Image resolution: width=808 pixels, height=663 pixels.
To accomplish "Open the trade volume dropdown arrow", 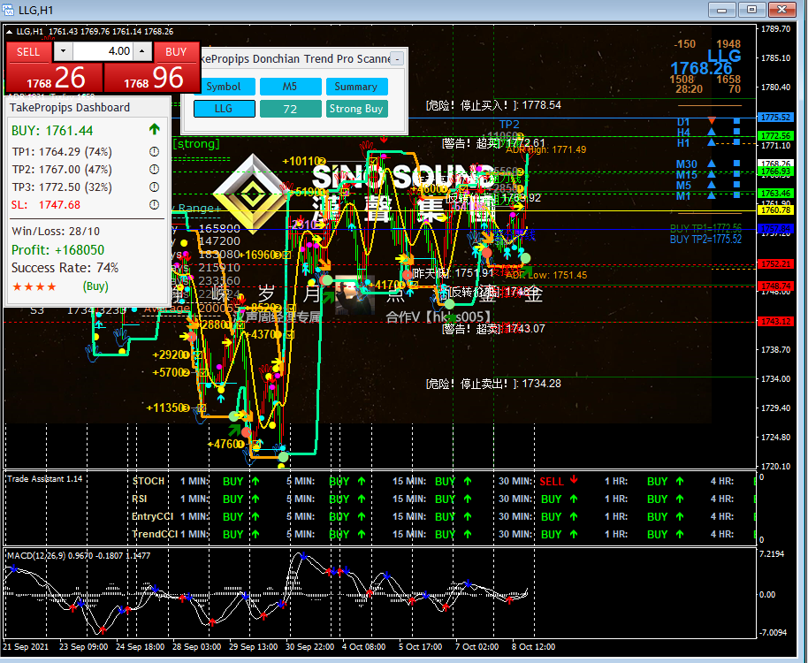I will pos(63,51).
